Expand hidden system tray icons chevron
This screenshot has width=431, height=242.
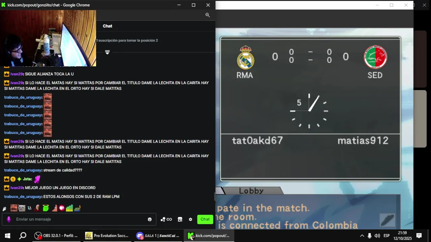[362, 236]
